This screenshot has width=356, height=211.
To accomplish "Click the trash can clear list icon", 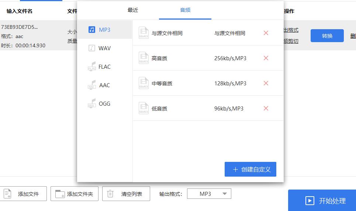I will tap(110, 194).
